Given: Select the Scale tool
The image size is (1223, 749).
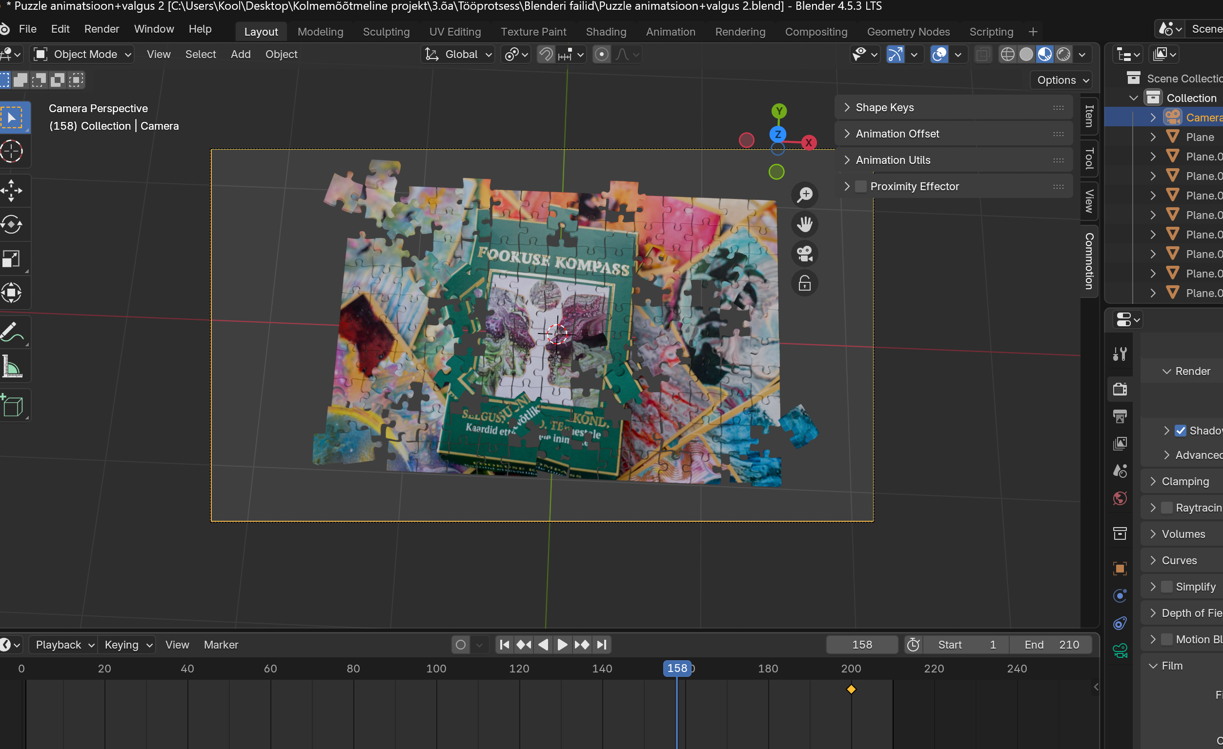Looking at the screenshot, I should point(12,258).
